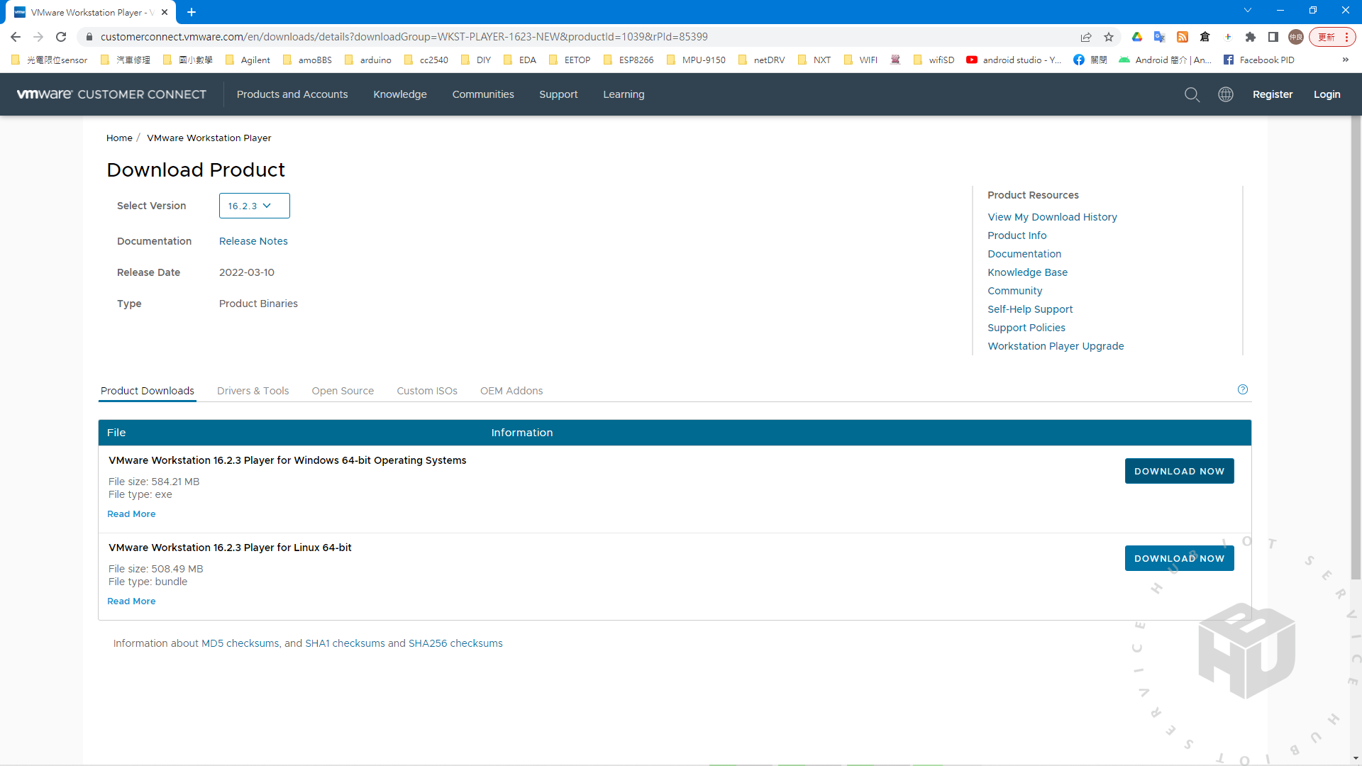Open the Extensions puzzle icon
Viewport: 1362px width, 766px height.
tap(1251, 37)
